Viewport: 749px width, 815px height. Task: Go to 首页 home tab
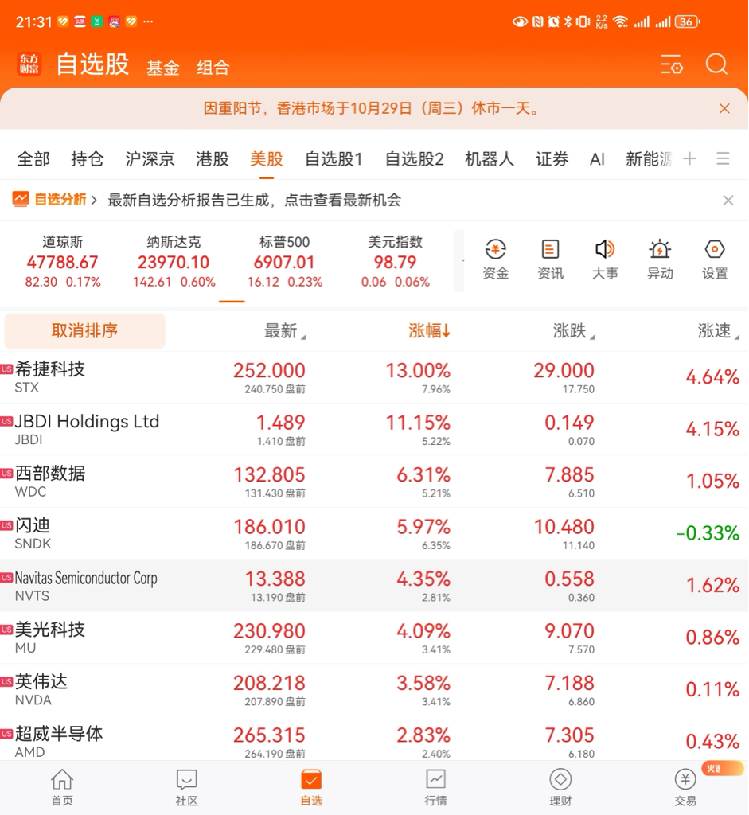coord(62,787)
